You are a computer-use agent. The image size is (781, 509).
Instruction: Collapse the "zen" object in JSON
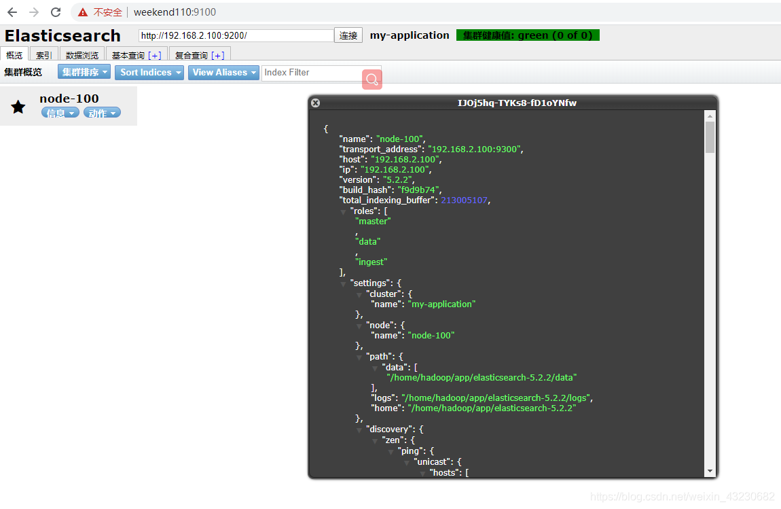(x=375, y=440)
